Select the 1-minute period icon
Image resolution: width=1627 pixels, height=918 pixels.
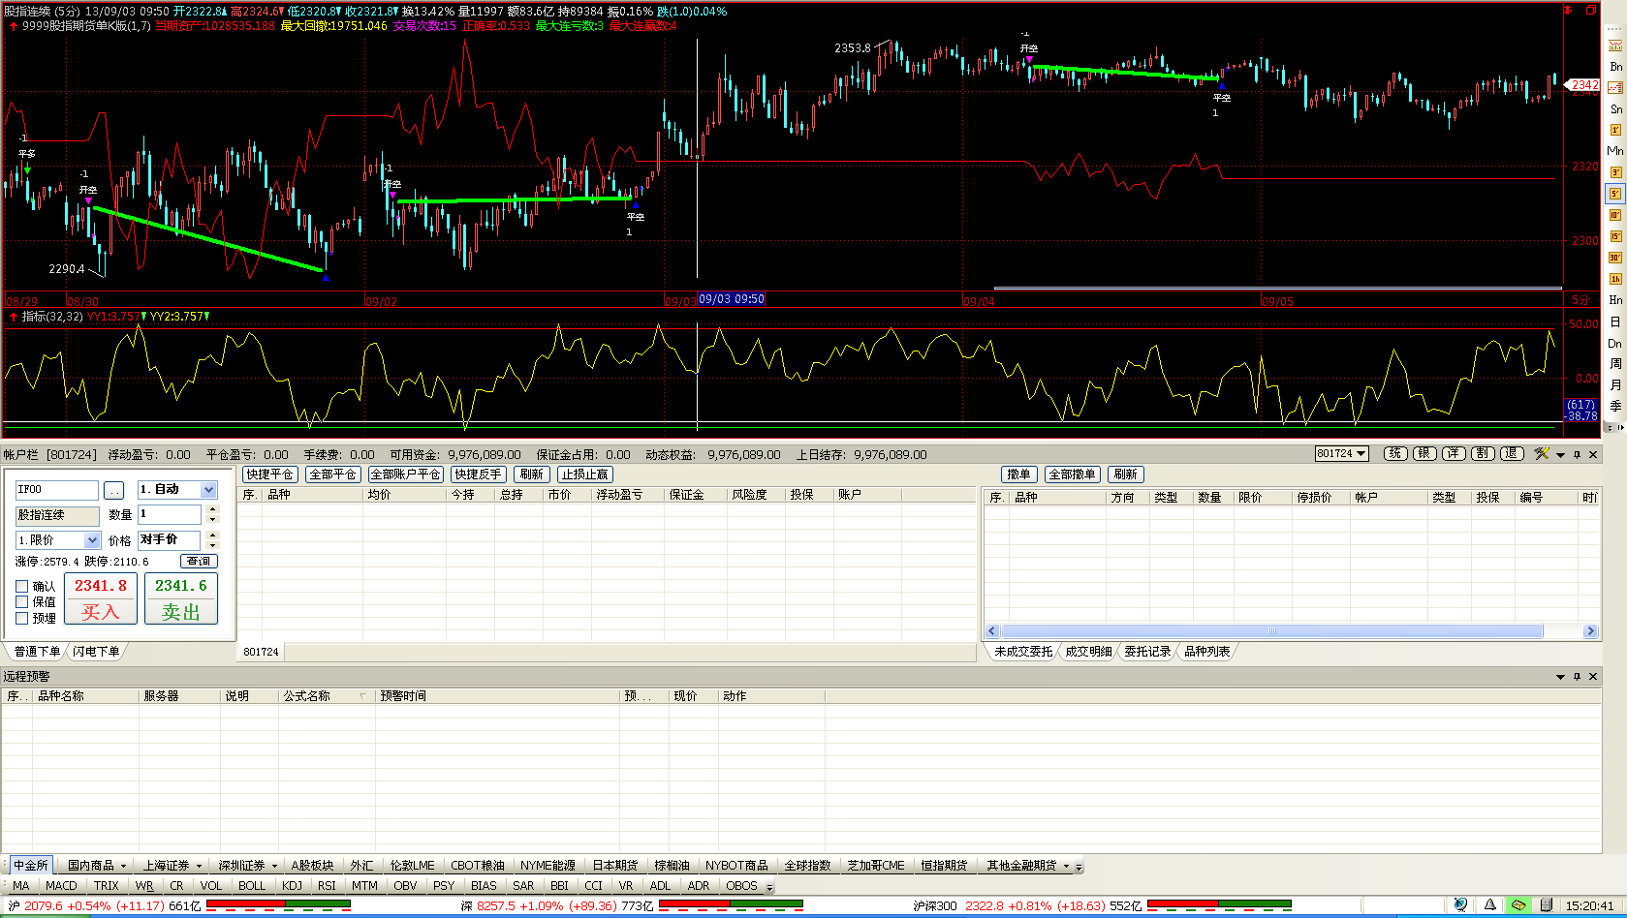pos(1615,130)
